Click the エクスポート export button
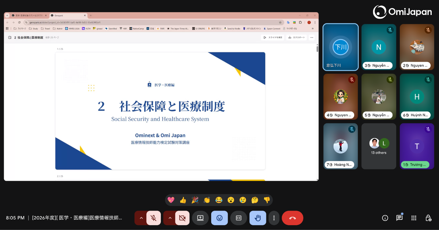 click(296, 37)
